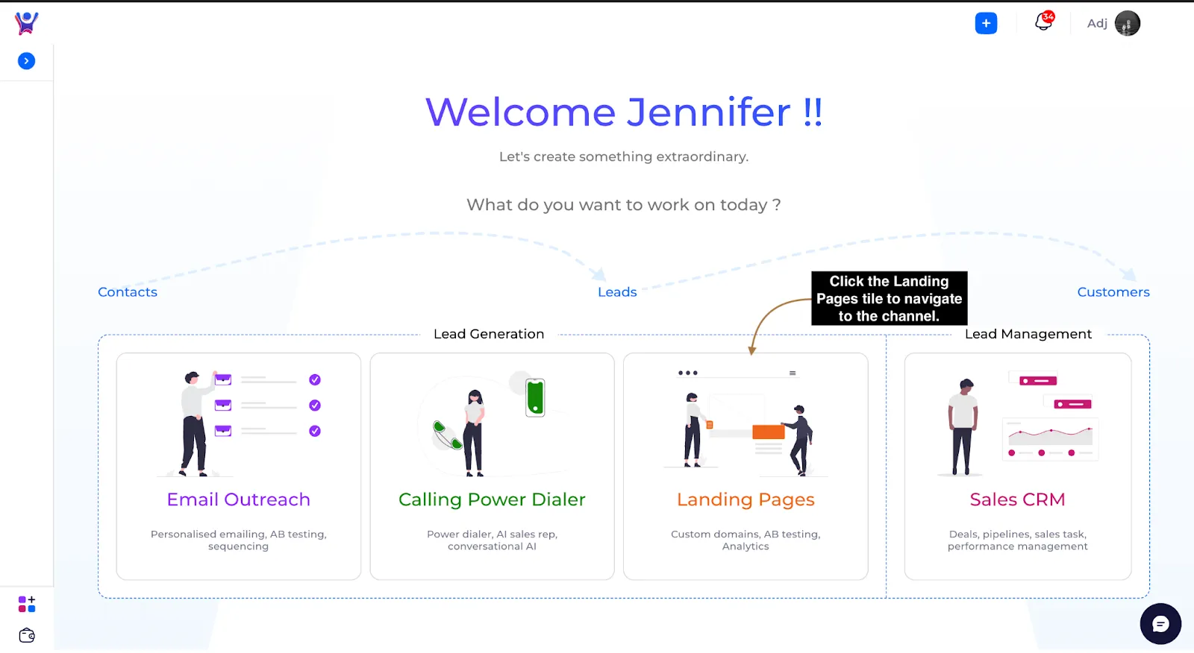Screen dimensions: 1194x653
Task: Open the user profile avatar menu
Action: click(x=1128, y=23)
